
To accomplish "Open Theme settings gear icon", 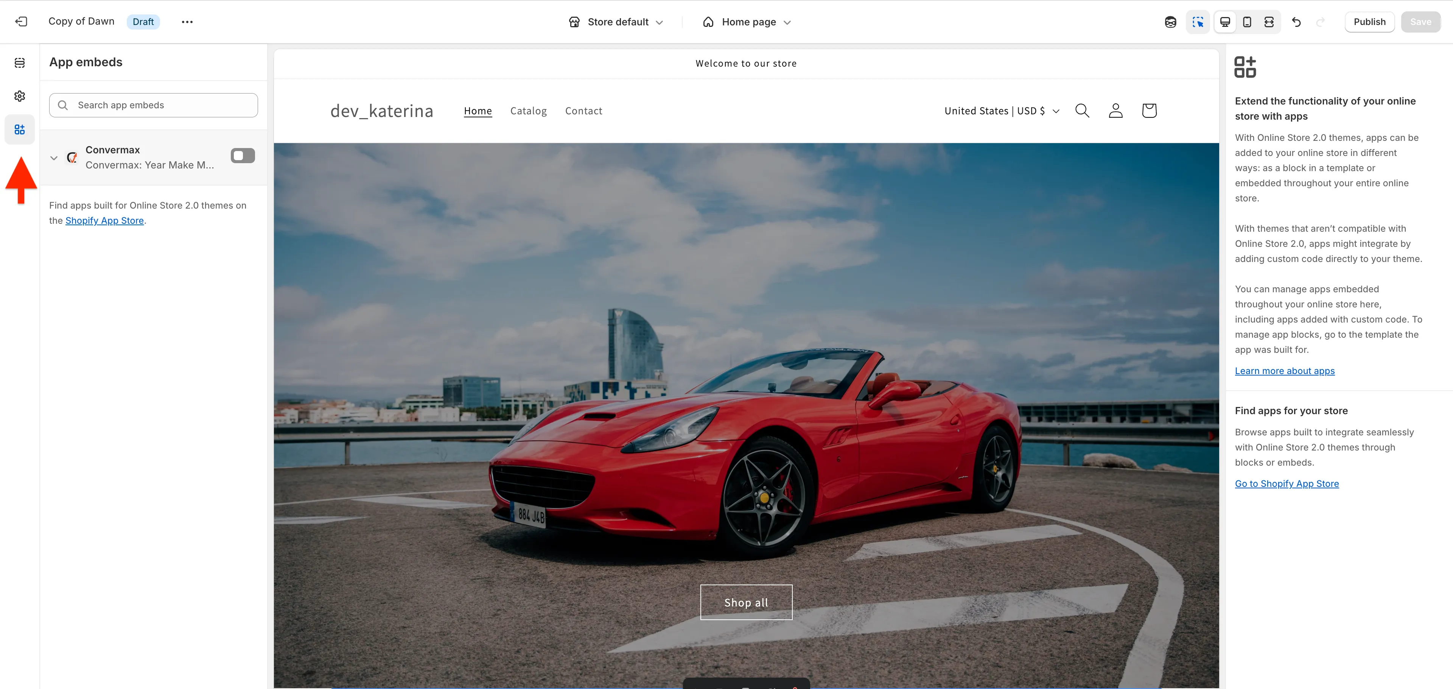I will pos(20,96).
